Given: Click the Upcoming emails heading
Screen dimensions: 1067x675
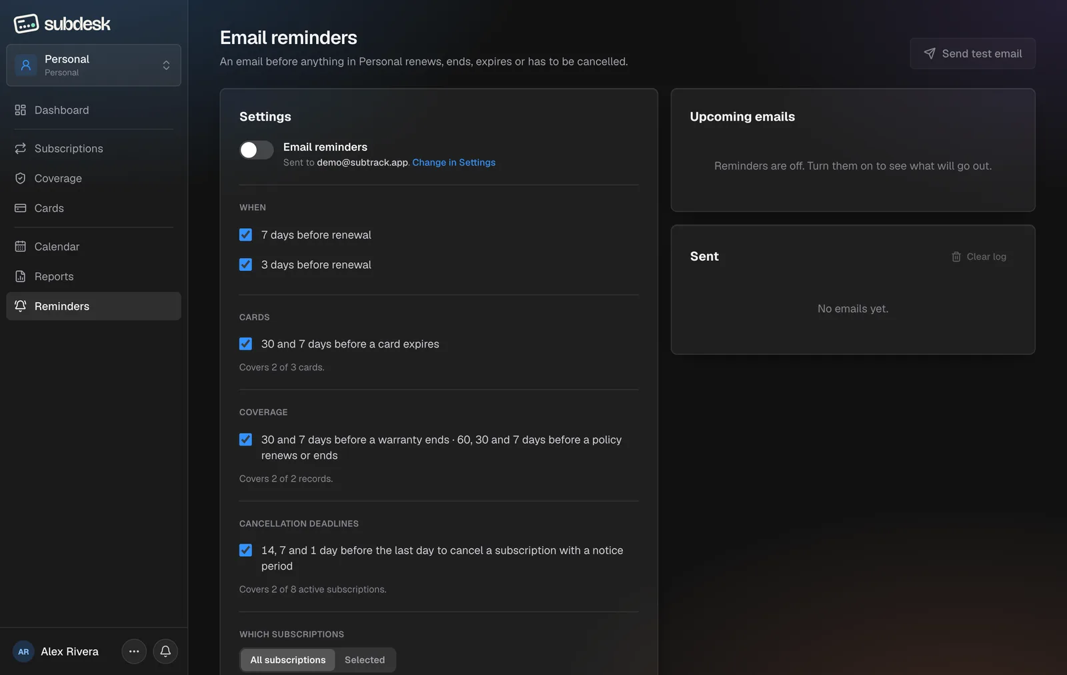Looking at the screenshot, I should point(742,117).
